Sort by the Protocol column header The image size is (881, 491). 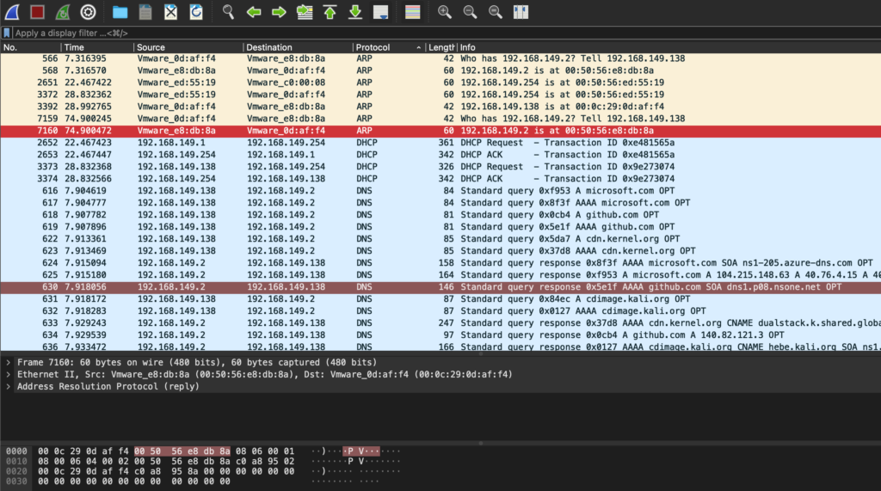(389, 47)
